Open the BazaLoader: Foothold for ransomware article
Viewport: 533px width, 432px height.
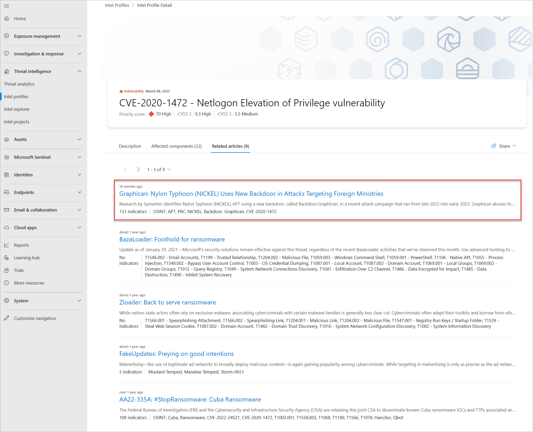tap(172, 239)
